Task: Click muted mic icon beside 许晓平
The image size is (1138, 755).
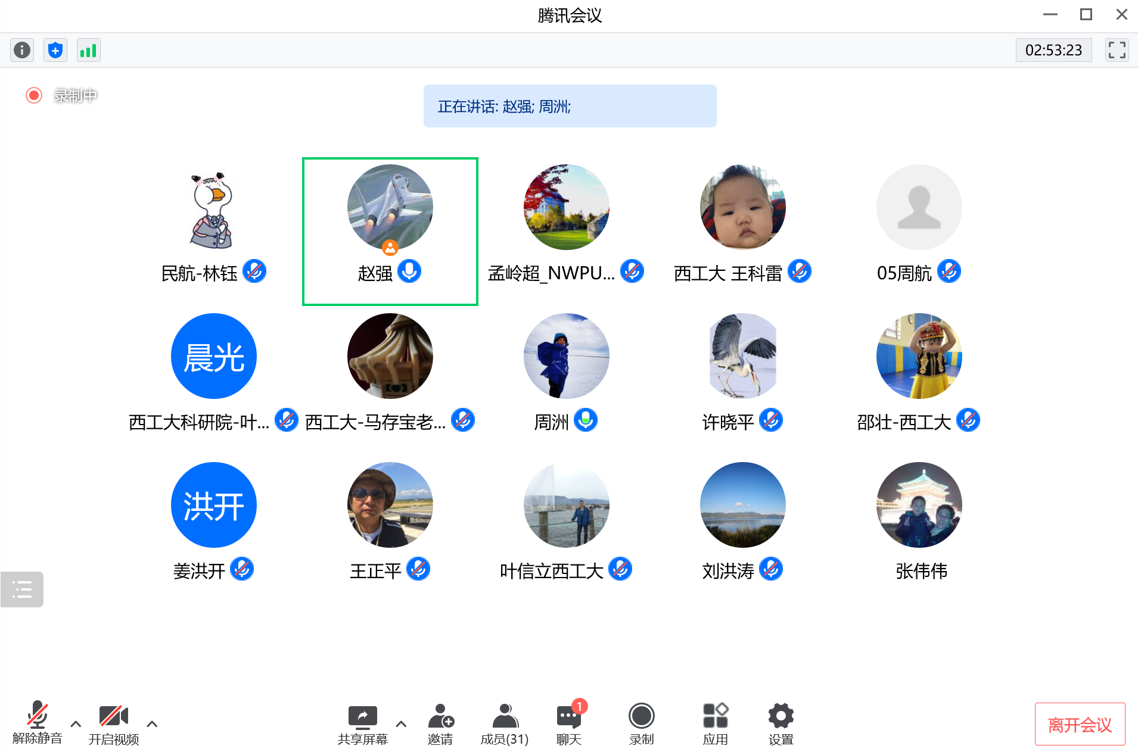Action: click(771, 420)
